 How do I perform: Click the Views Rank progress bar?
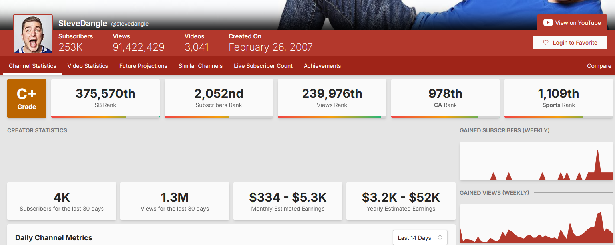pos(332,117)
